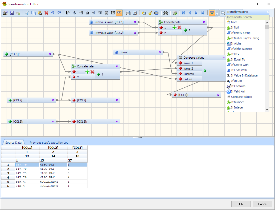Select the Previous Value:[COL2] node

113,33
